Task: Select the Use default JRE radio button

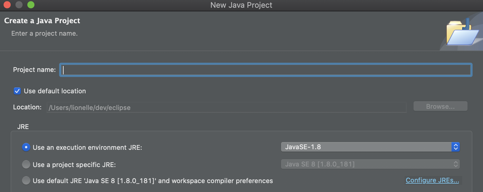Action: pyautogui.click(x=26, y=180)
